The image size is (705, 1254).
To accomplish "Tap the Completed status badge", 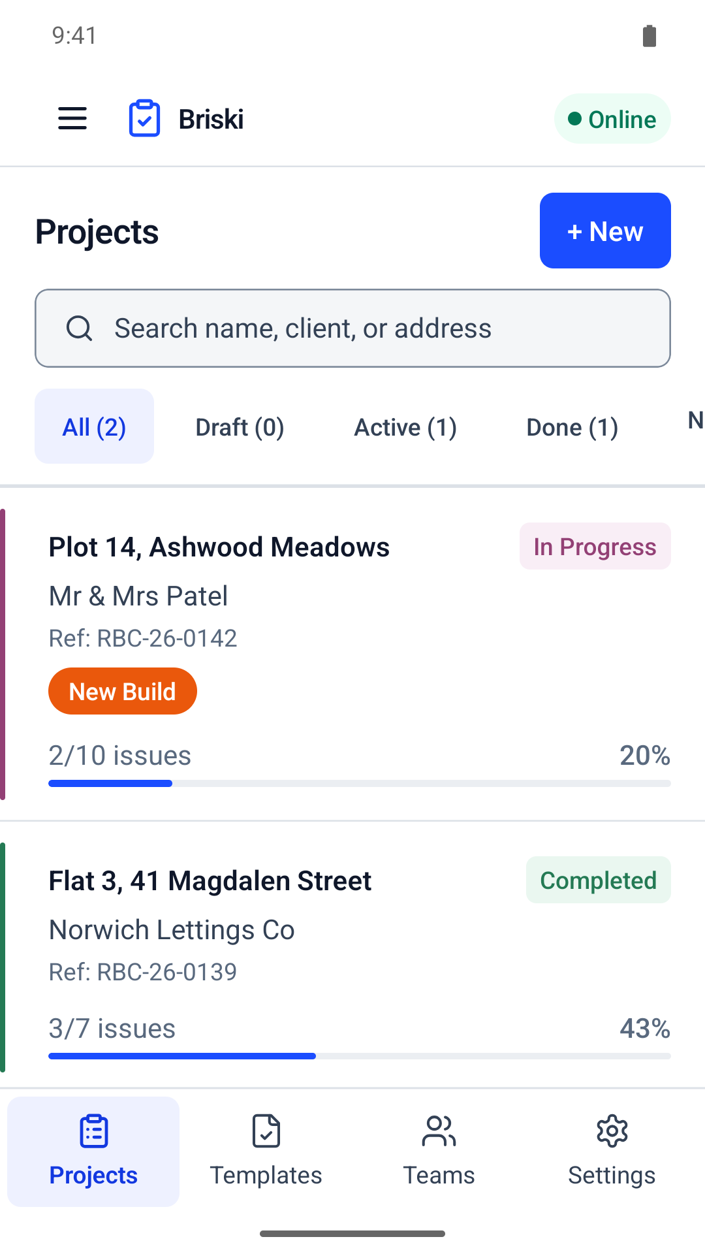I will 599,880.
